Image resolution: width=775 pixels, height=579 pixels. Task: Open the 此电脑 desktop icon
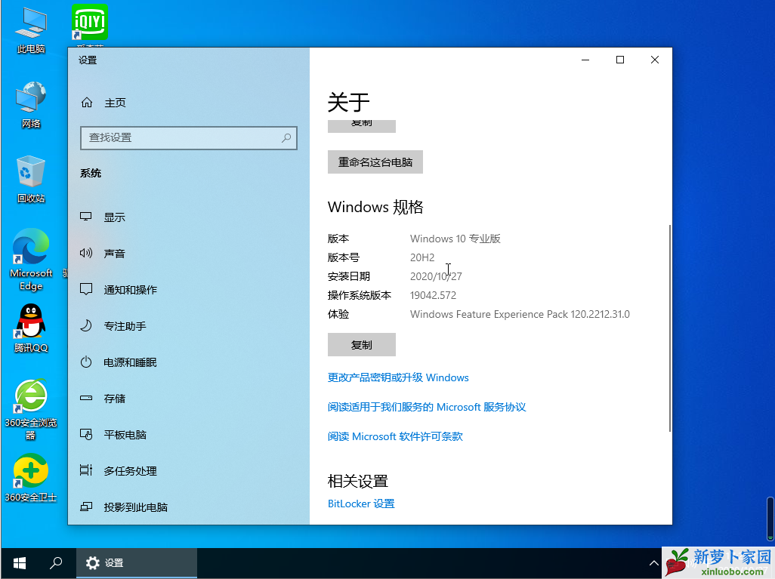pos(31,29)
